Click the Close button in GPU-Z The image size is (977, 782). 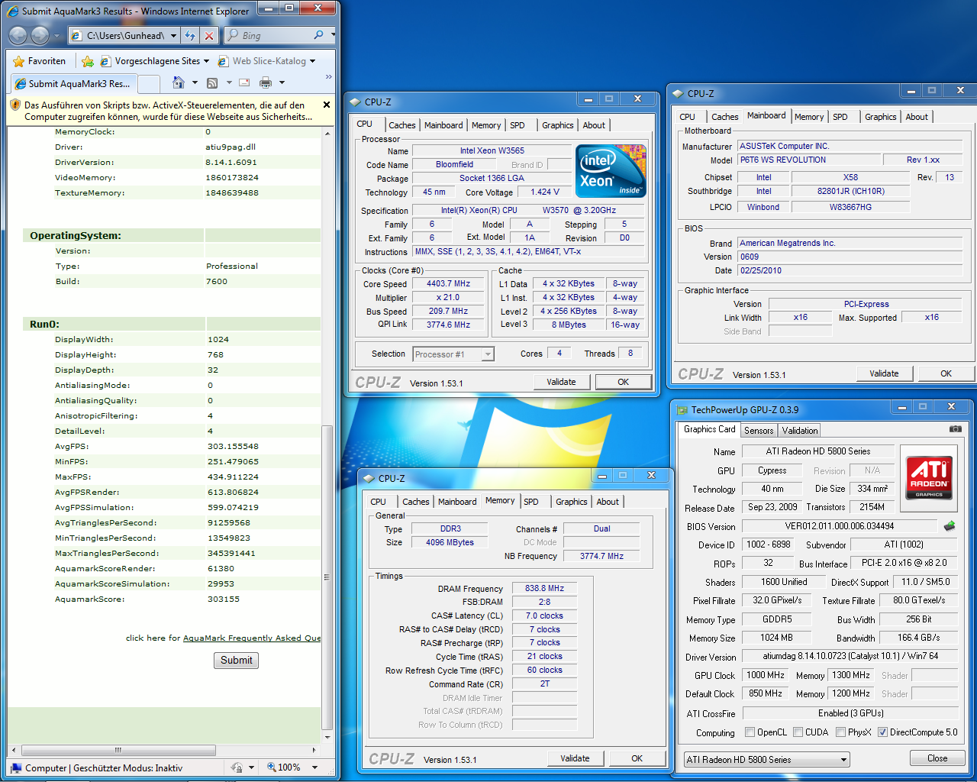pos(937,758)
